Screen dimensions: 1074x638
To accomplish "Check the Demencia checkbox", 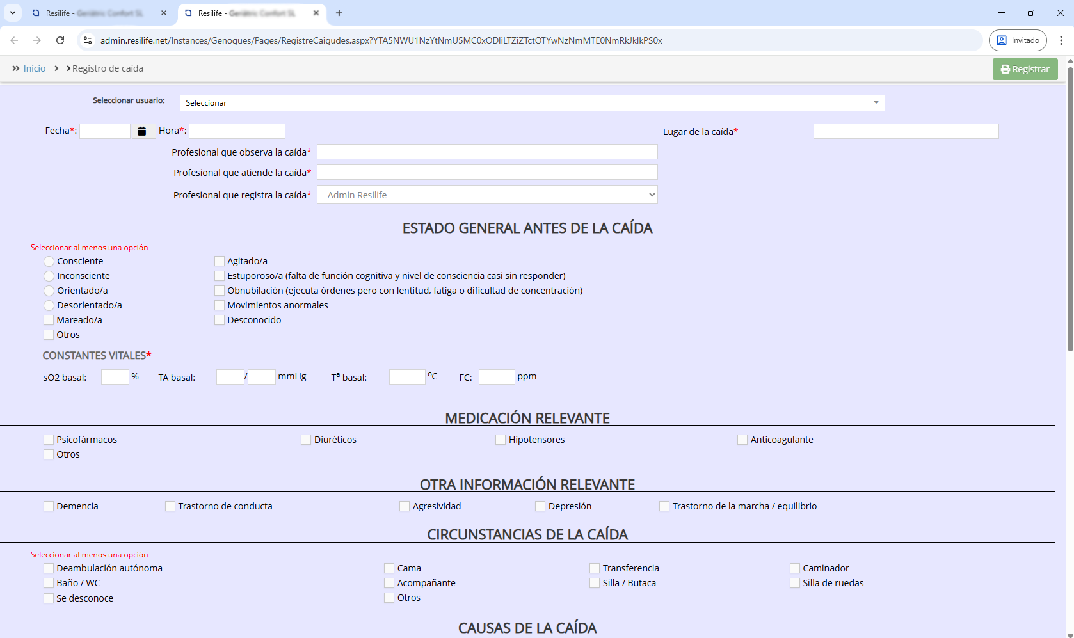I will (49, 506).
